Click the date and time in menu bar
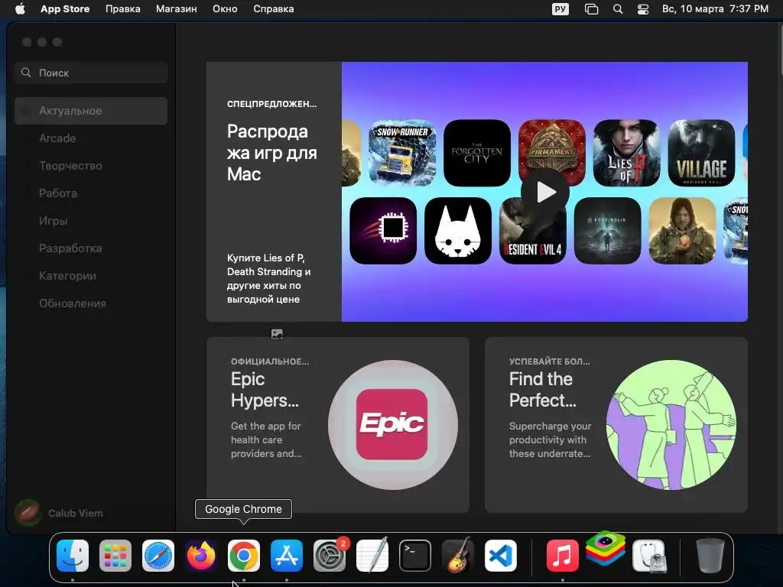 click(x=715, y=9)
